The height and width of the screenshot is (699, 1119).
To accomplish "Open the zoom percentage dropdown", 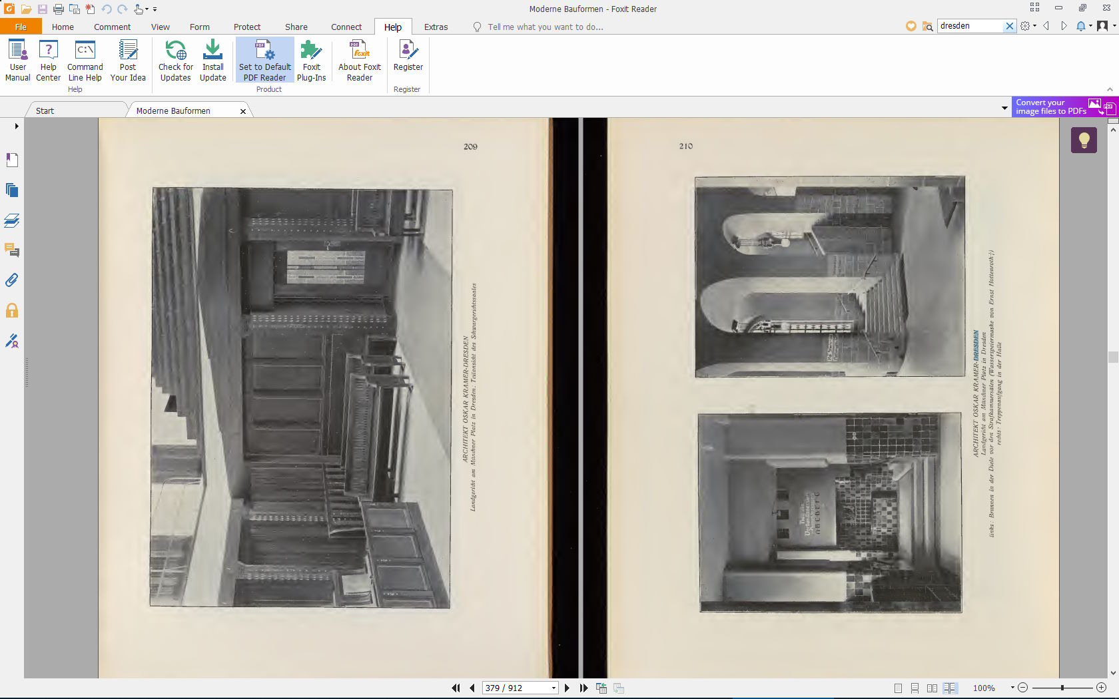I will (x=1012, y=688).
